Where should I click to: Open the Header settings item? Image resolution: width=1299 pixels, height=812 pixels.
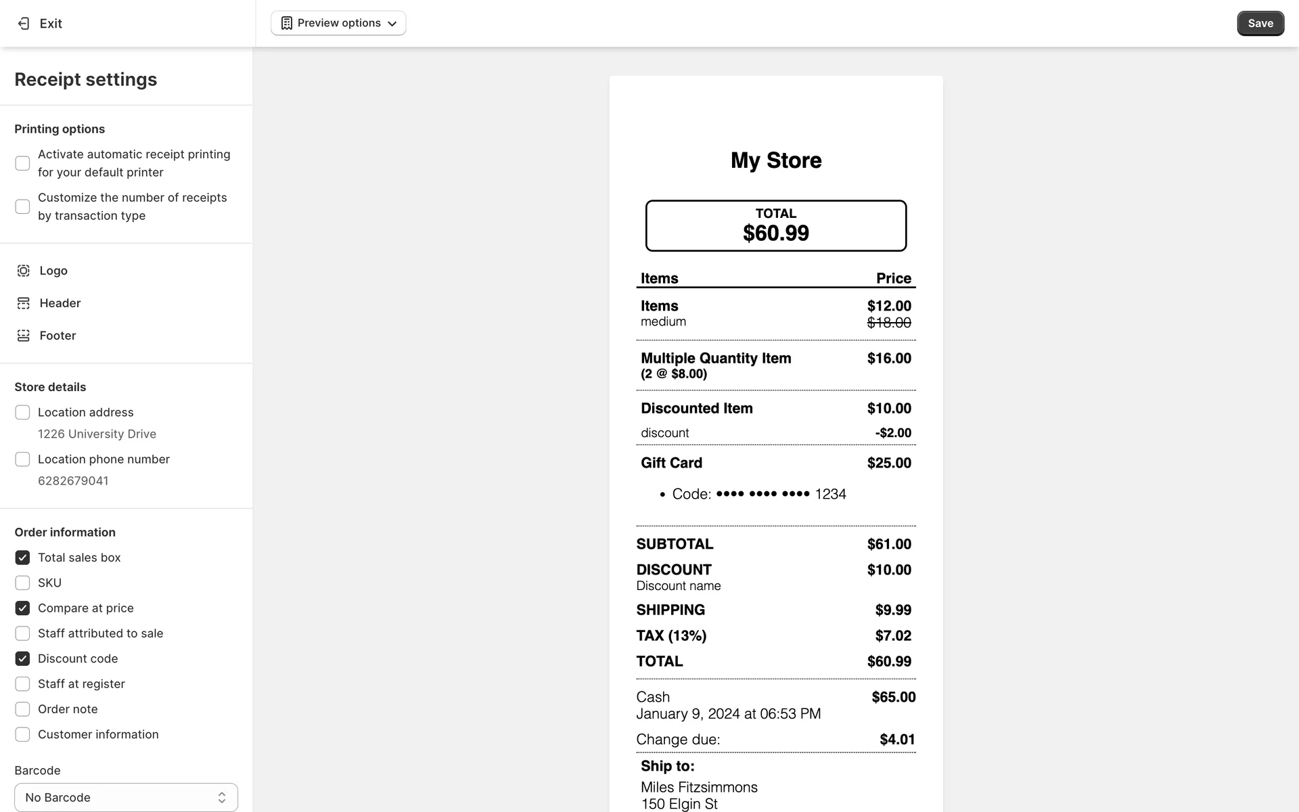[x=60, y=303]
